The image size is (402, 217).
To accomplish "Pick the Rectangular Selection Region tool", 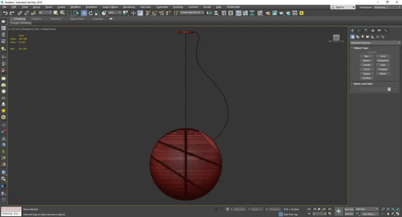I will (x=69, y=13).
